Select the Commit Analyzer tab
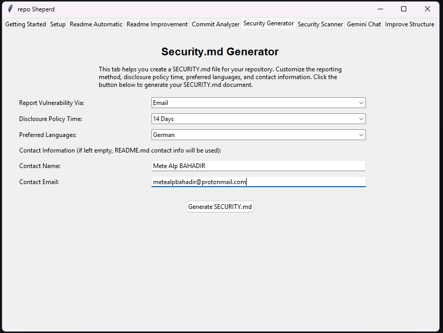The image size is (443, 333). 216,24
